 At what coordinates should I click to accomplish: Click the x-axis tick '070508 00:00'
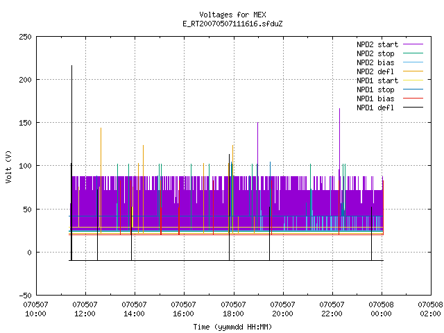click(x=381, y=309)
